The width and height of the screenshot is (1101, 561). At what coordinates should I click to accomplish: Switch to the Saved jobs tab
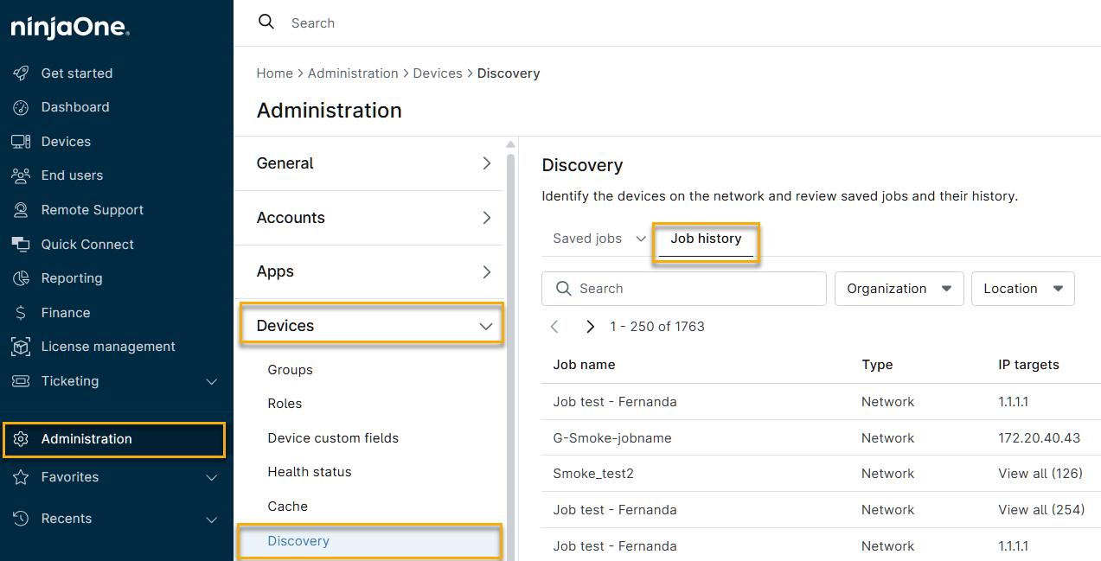coord(587,239)
